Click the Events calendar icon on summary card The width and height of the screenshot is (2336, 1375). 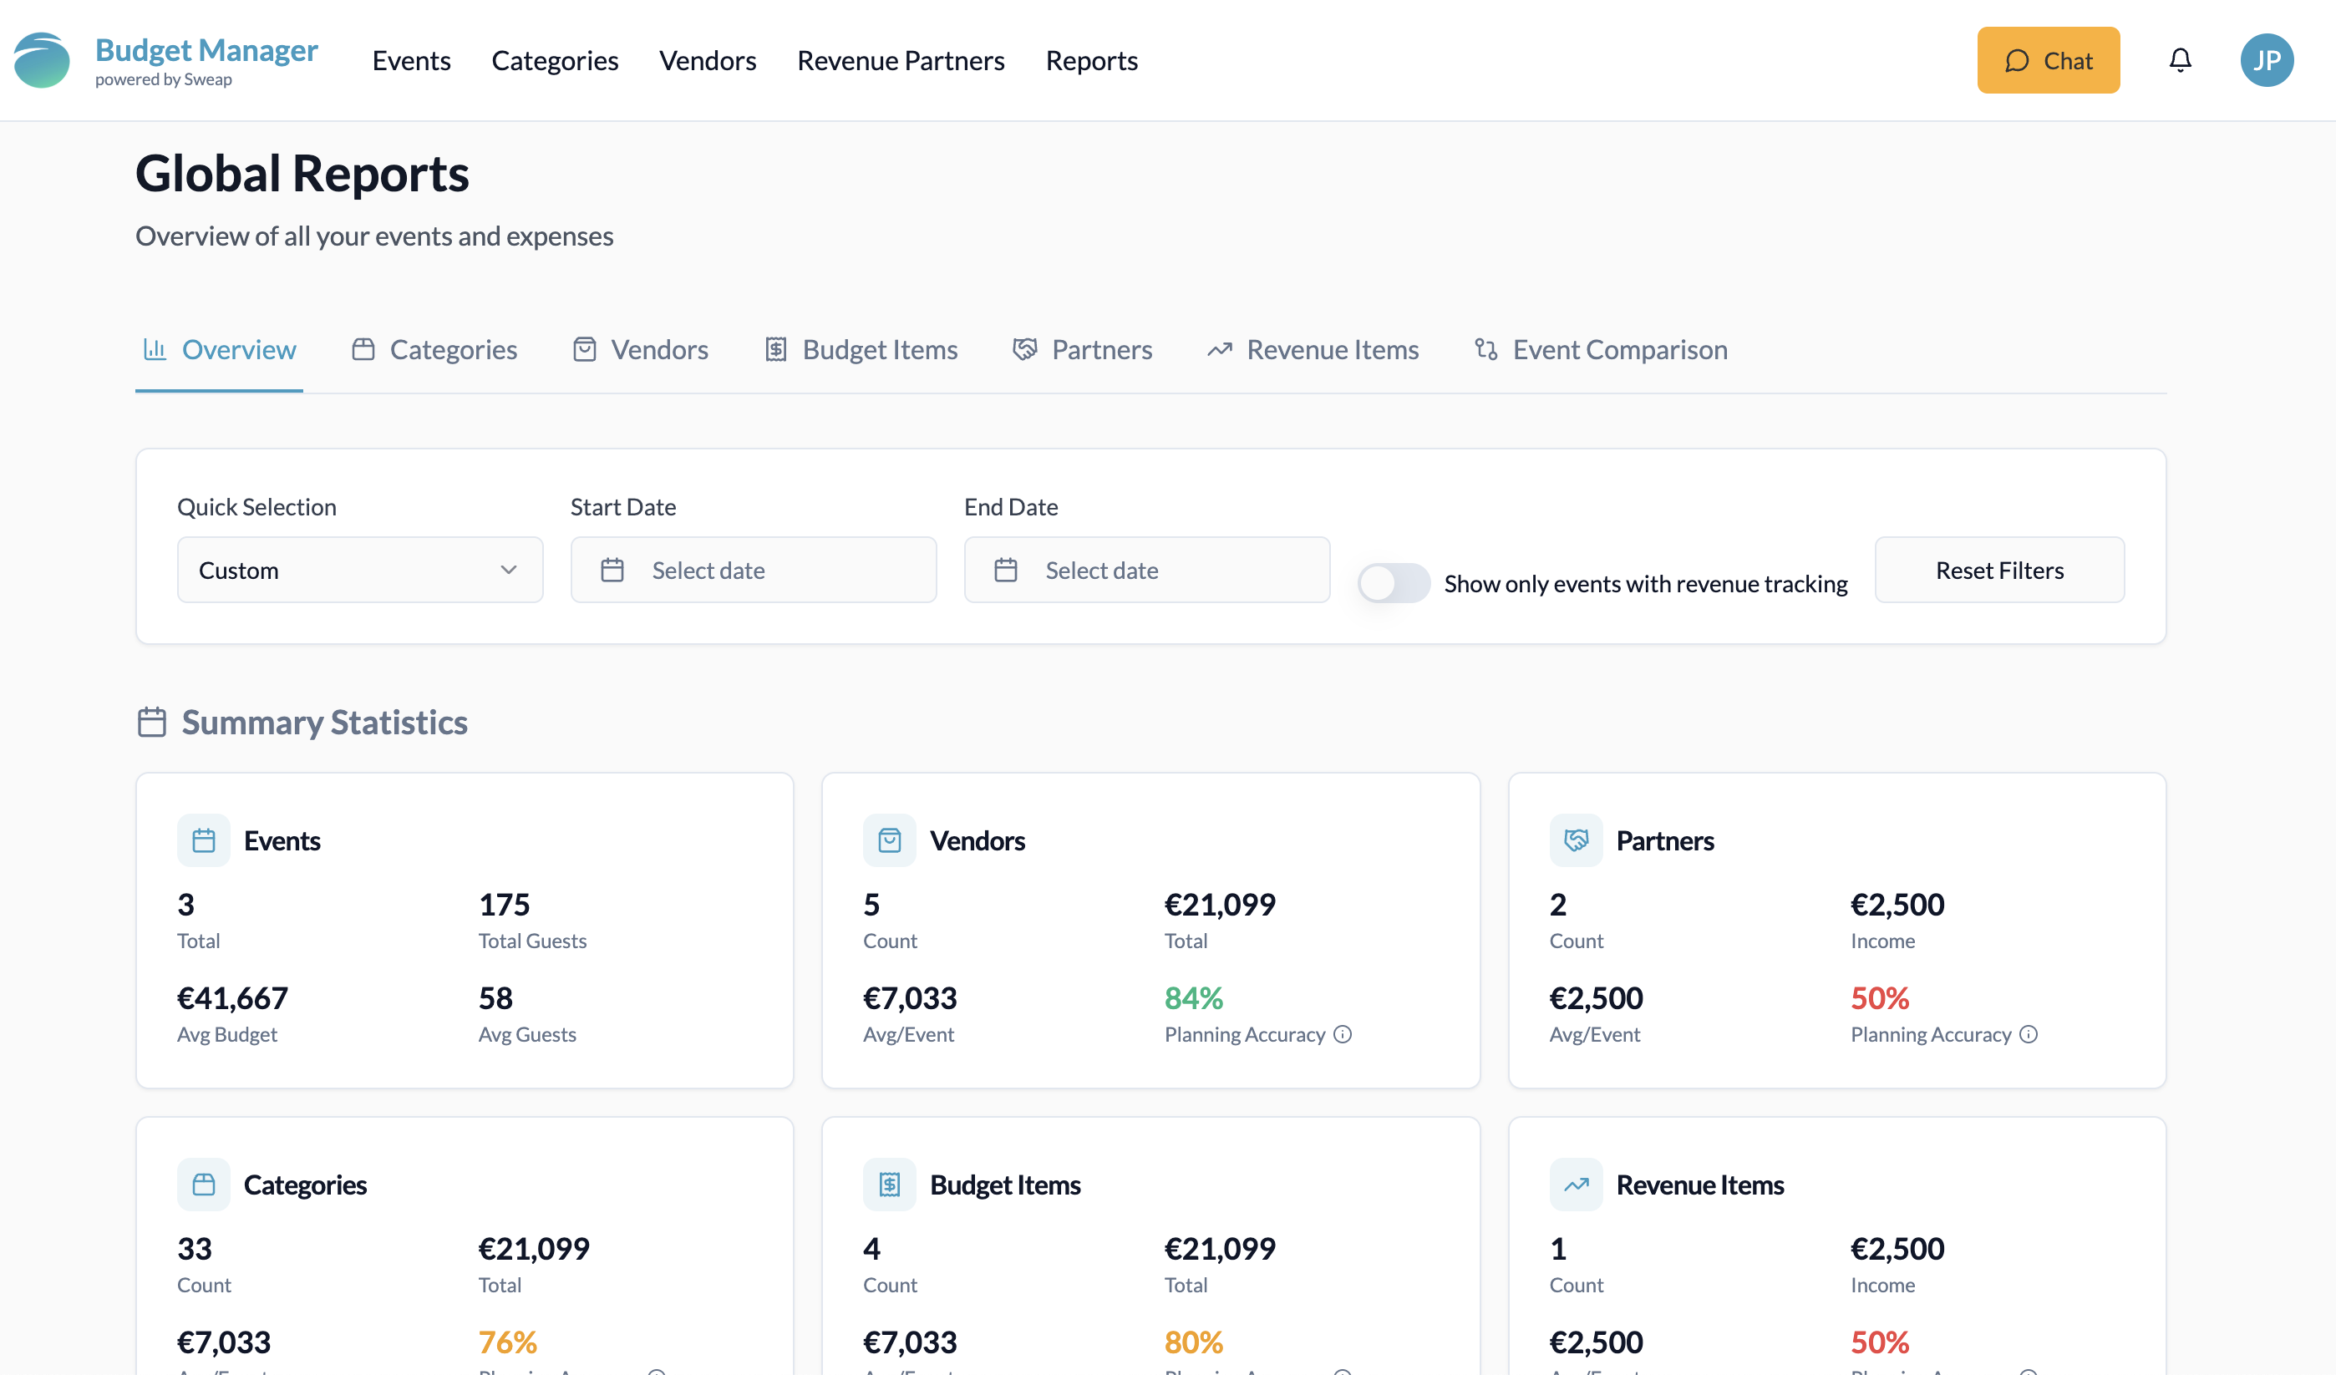pos(204,840)
